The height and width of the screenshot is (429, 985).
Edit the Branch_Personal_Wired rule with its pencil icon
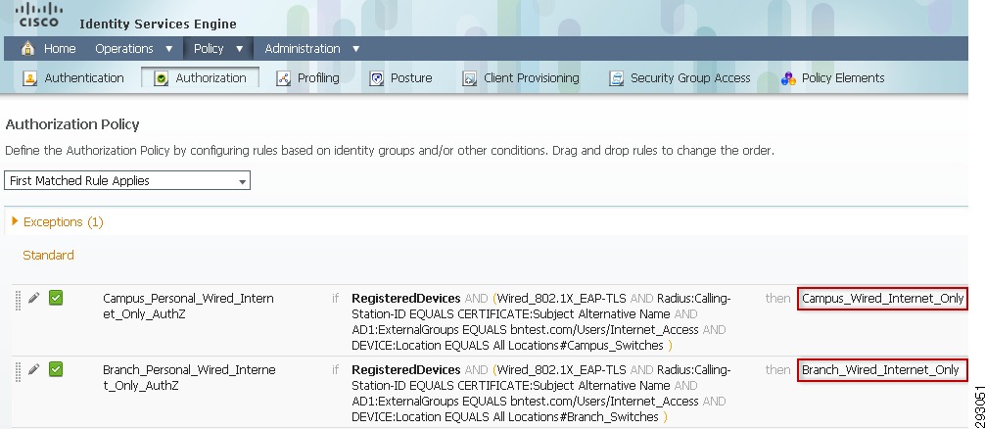click(x=34, y=369)
